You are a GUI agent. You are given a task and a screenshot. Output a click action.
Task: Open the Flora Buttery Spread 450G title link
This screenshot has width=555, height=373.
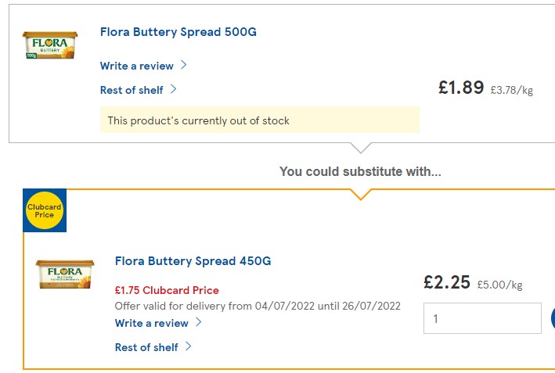193,260
